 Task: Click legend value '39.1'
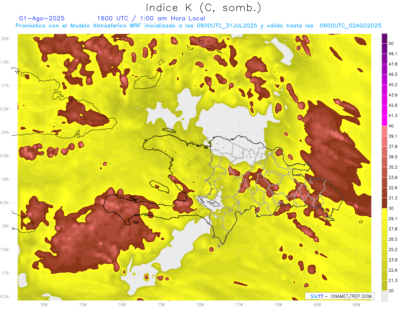(392, 136)
